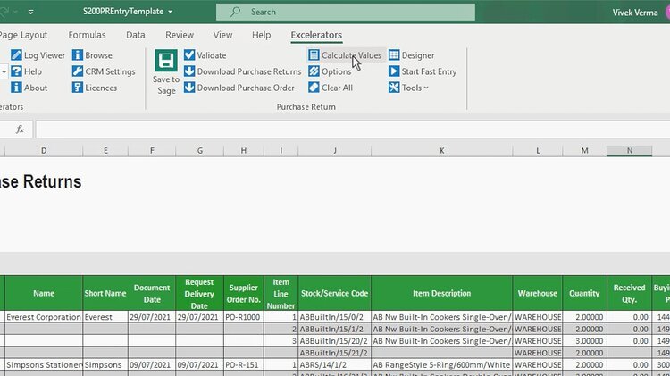Click into the formula bar

(353, 129)
